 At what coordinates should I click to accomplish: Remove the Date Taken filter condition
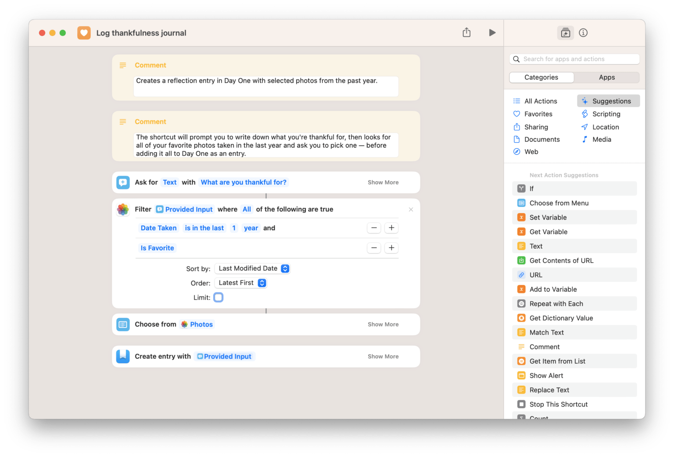[x=374, y=228]
